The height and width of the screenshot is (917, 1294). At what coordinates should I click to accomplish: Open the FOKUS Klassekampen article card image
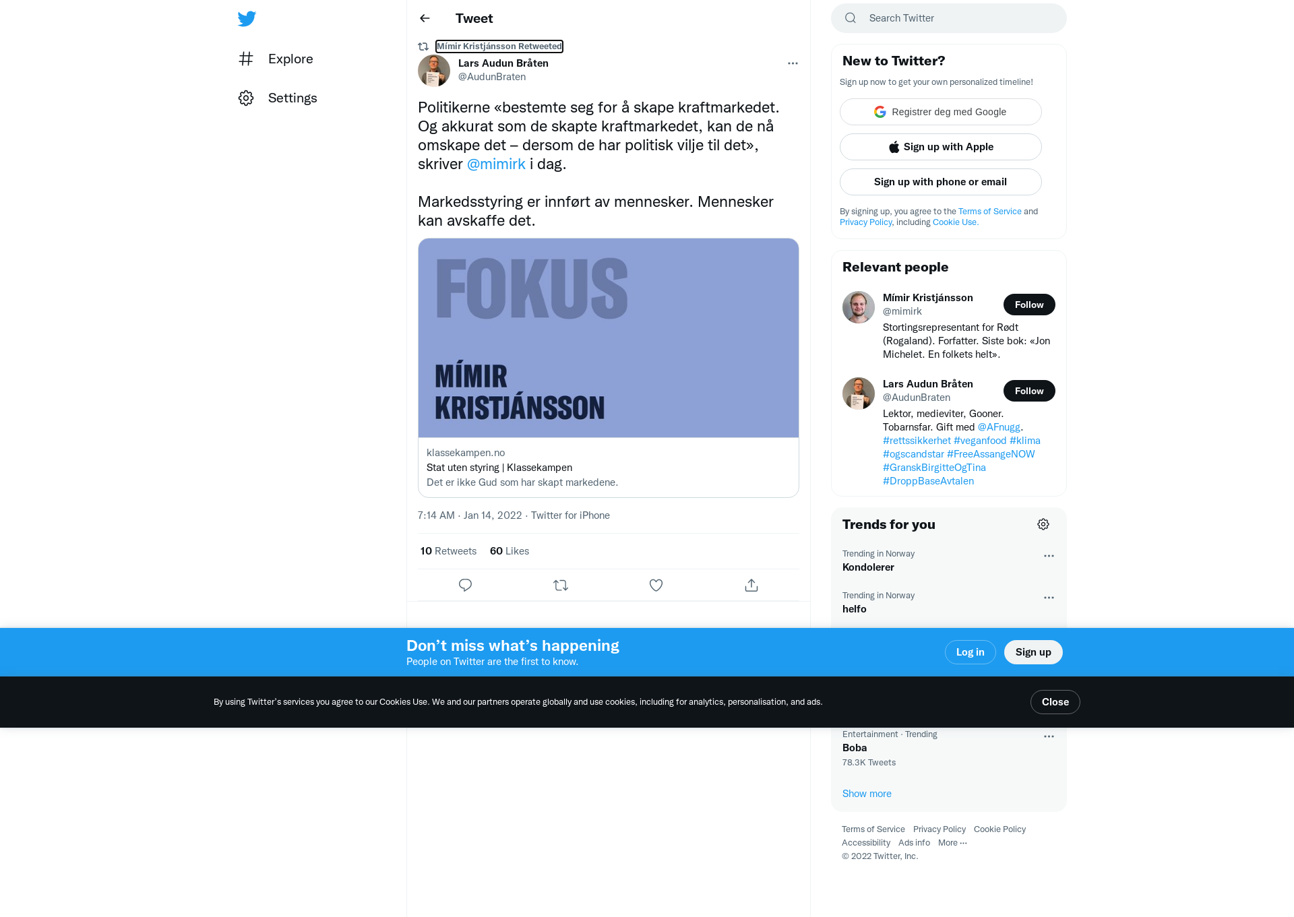pyautogui.click(x=608, y=338)
